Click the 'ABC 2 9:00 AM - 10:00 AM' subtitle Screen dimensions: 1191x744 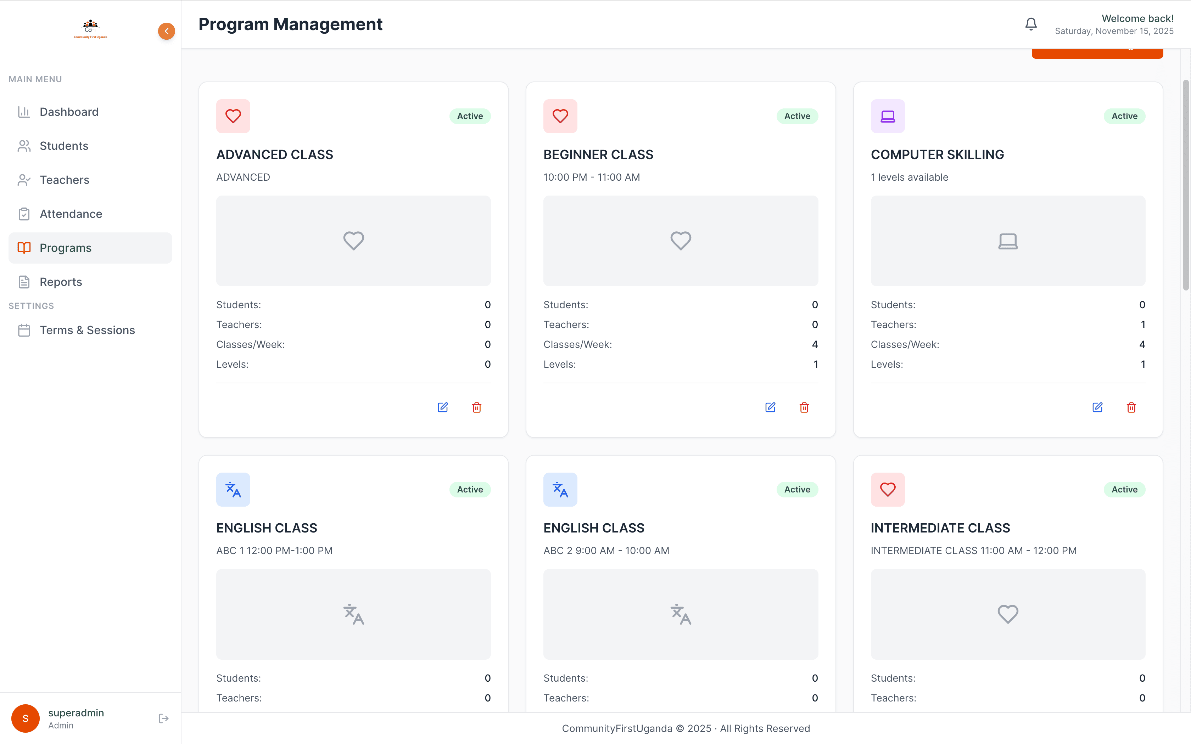[x=606, y=551]
